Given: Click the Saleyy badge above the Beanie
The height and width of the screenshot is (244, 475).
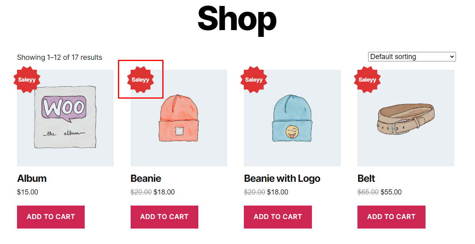Looking at the screenshot, I should point(141,80).
